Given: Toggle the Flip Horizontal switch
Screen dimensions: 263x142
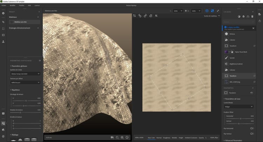Looking at the screenshot, I should [251, 128].
